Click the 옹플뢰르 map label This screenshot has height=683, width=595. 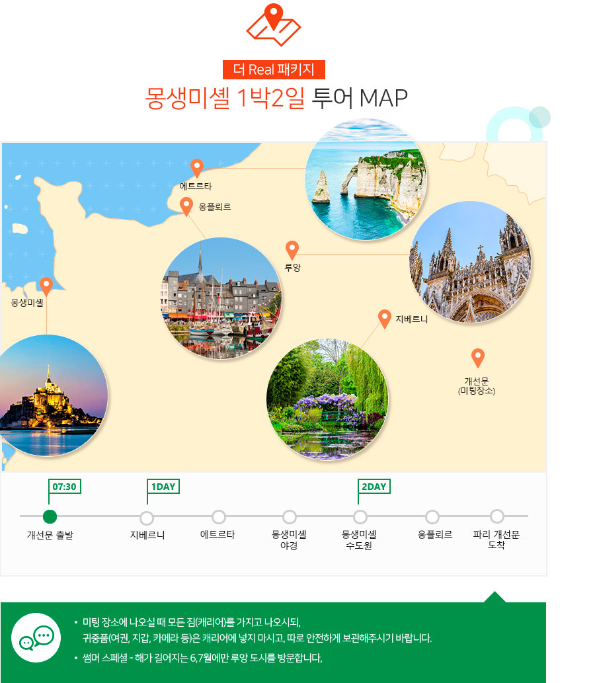tap(215, 207)
